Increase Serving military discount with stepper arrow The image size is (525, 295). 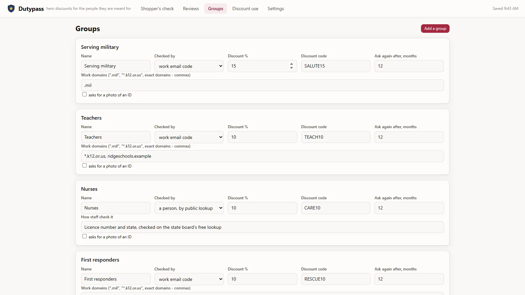pos(291,64)
